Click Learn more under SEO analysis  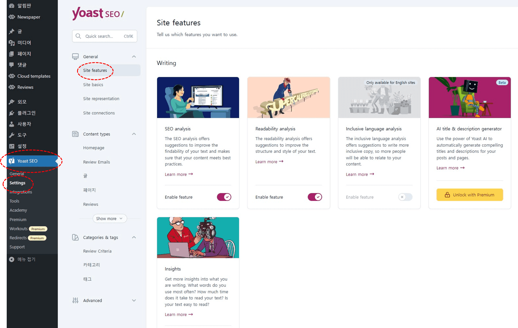(179, 174)
